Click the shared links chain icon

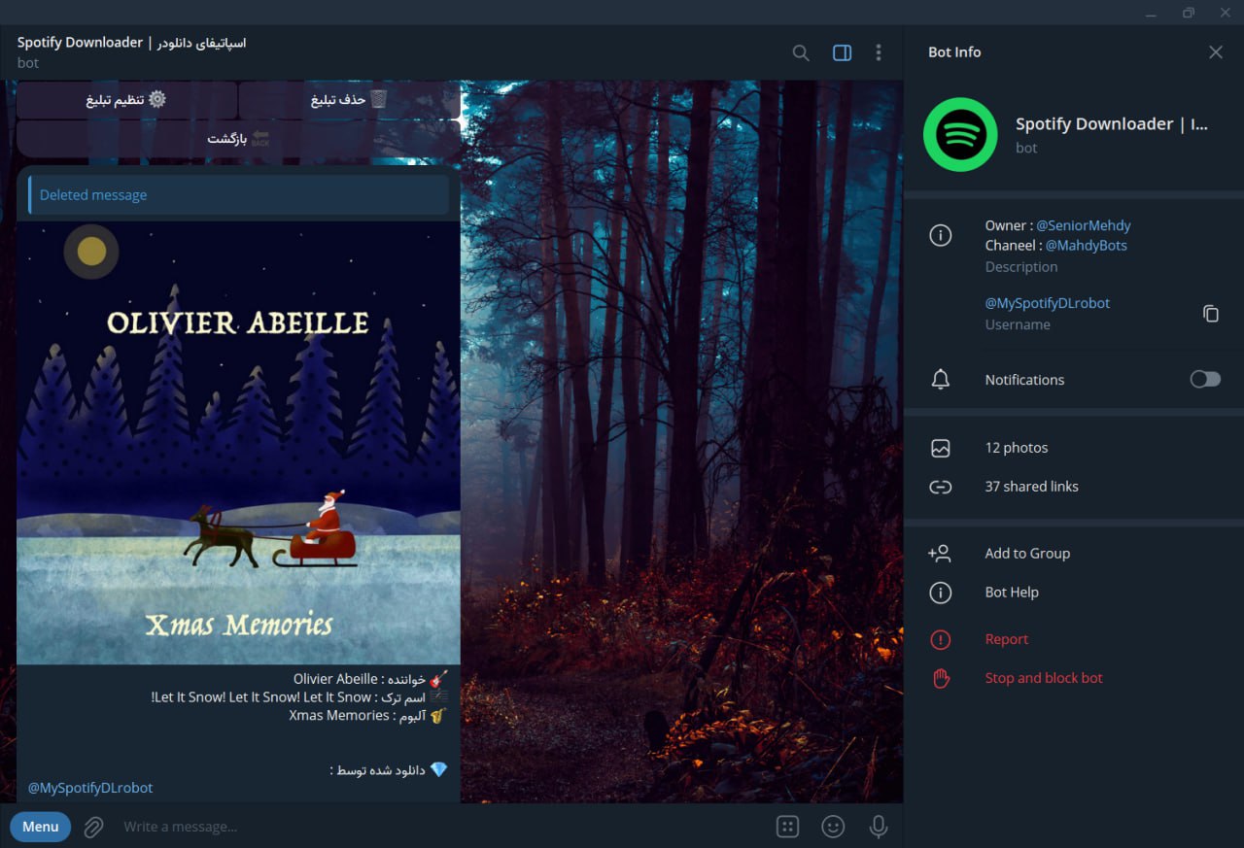click(940, 487)
